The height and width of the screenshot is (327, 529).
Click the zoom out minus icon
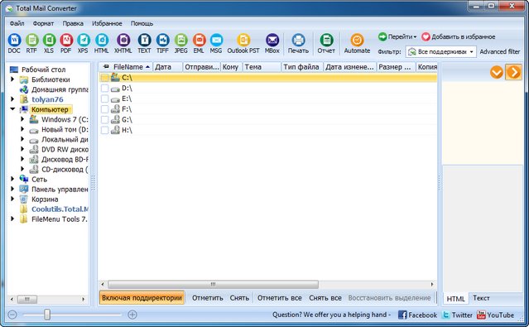[x=12, y=315]
